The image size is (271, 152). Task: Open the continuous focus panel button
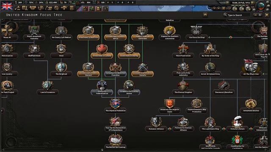[205, 15]
